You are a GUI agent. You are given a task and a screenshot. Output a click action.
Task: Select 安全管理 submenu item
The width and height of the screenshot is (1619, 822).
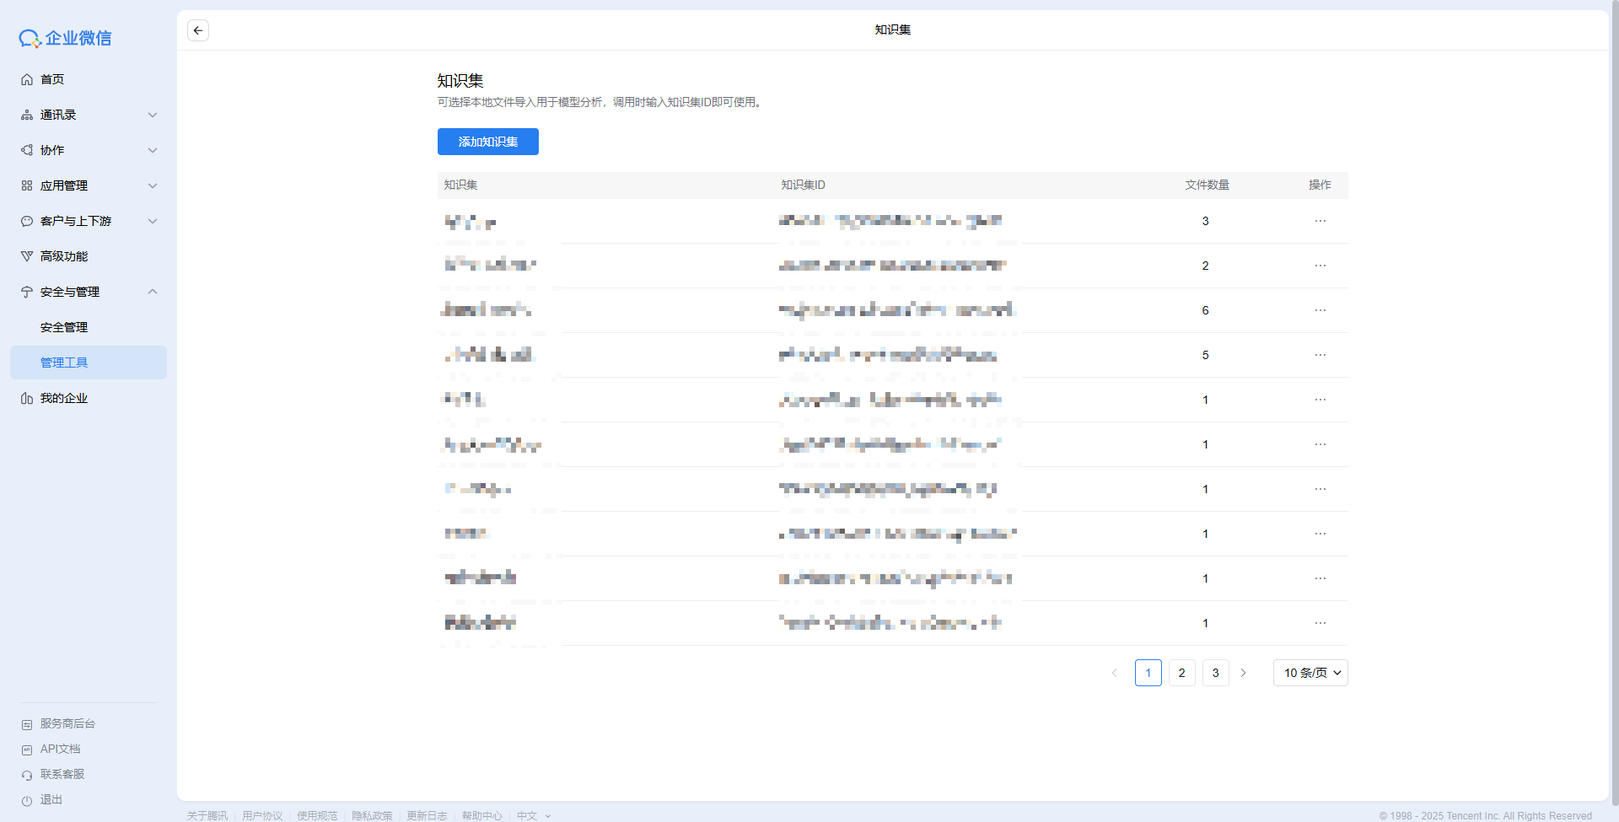pos(64,327)
